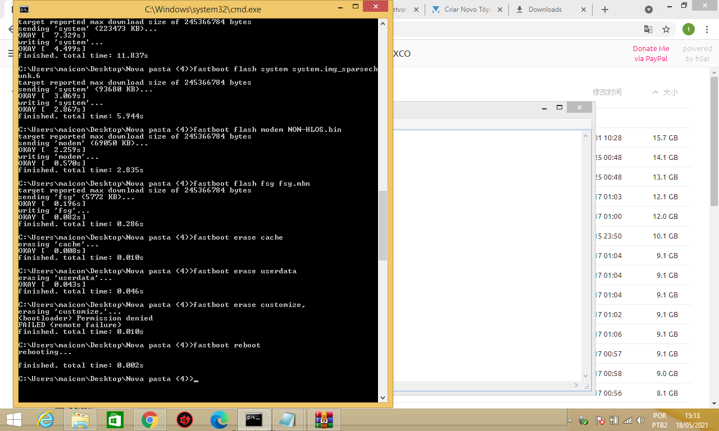Open the cmd.exe window system menu icon
Viewport: 719px width, 431px height.
[x=24, y=9]
